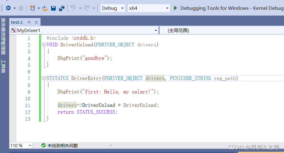Click line number 1 in the gutter
The height and width of the screenshot is (153, 284).
(29, 38)
